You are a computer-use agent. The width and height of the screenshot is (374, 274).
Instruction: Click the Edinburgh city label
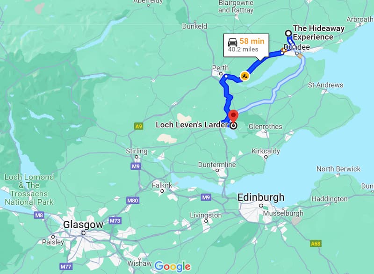click(x=261, y=197)
